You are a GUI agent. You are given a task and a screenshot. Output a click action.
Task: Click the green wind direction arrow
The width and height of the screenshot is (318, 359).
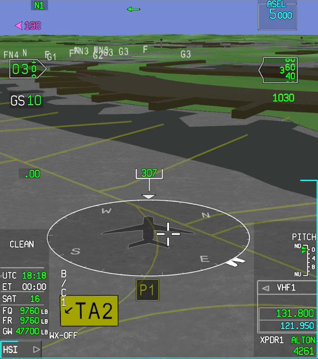(x=133, y=9)
